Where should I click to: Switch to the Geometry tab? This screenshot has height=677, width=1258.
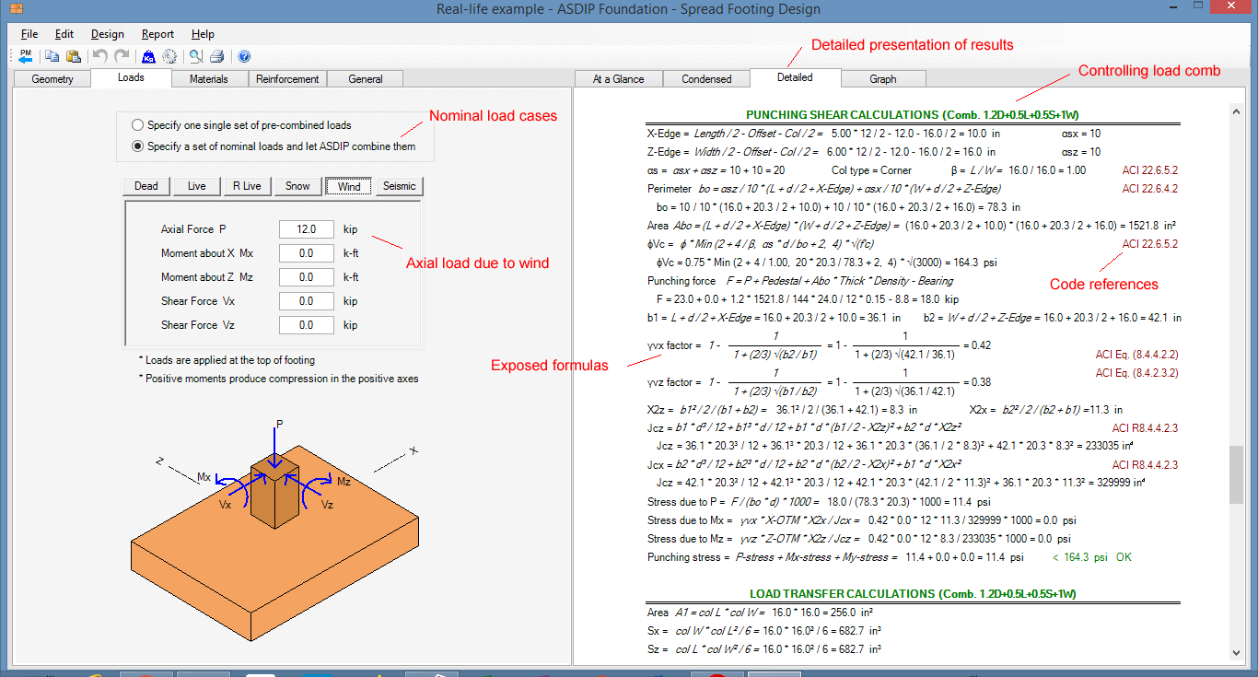click(x=52, y=79)
